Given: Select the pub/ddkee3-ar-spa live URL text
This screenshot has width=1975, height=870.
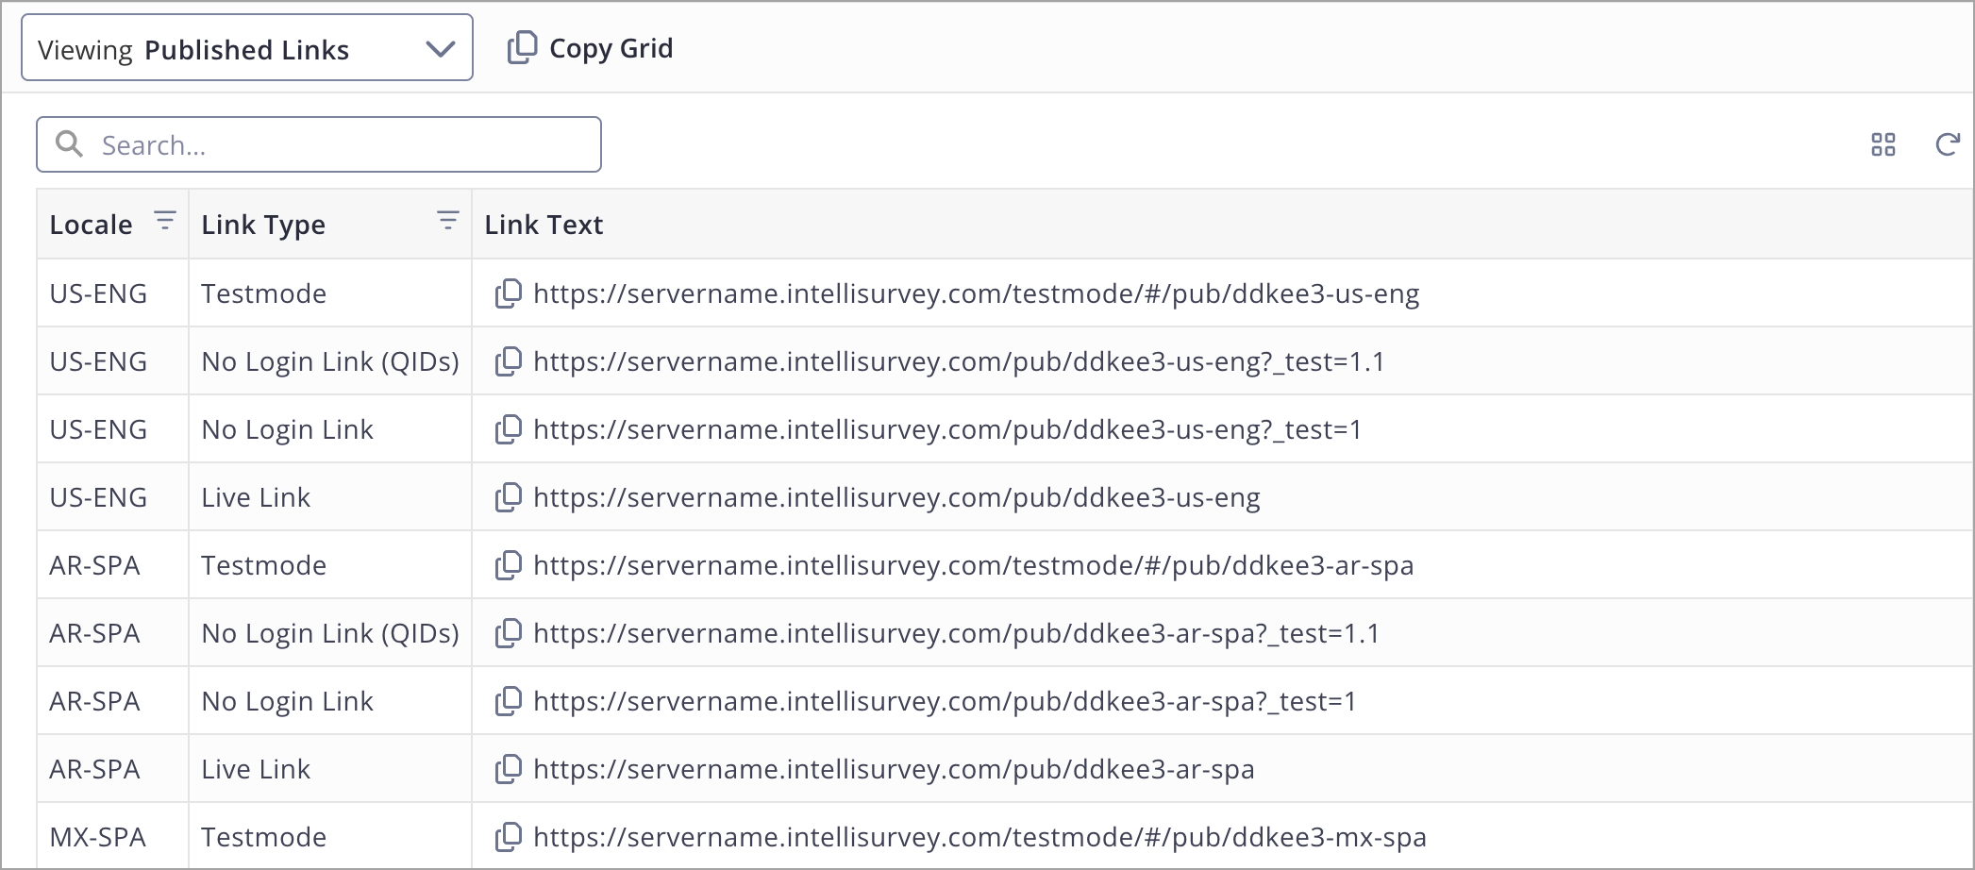Looking at the screenshot, I should (x=894, y=769).
